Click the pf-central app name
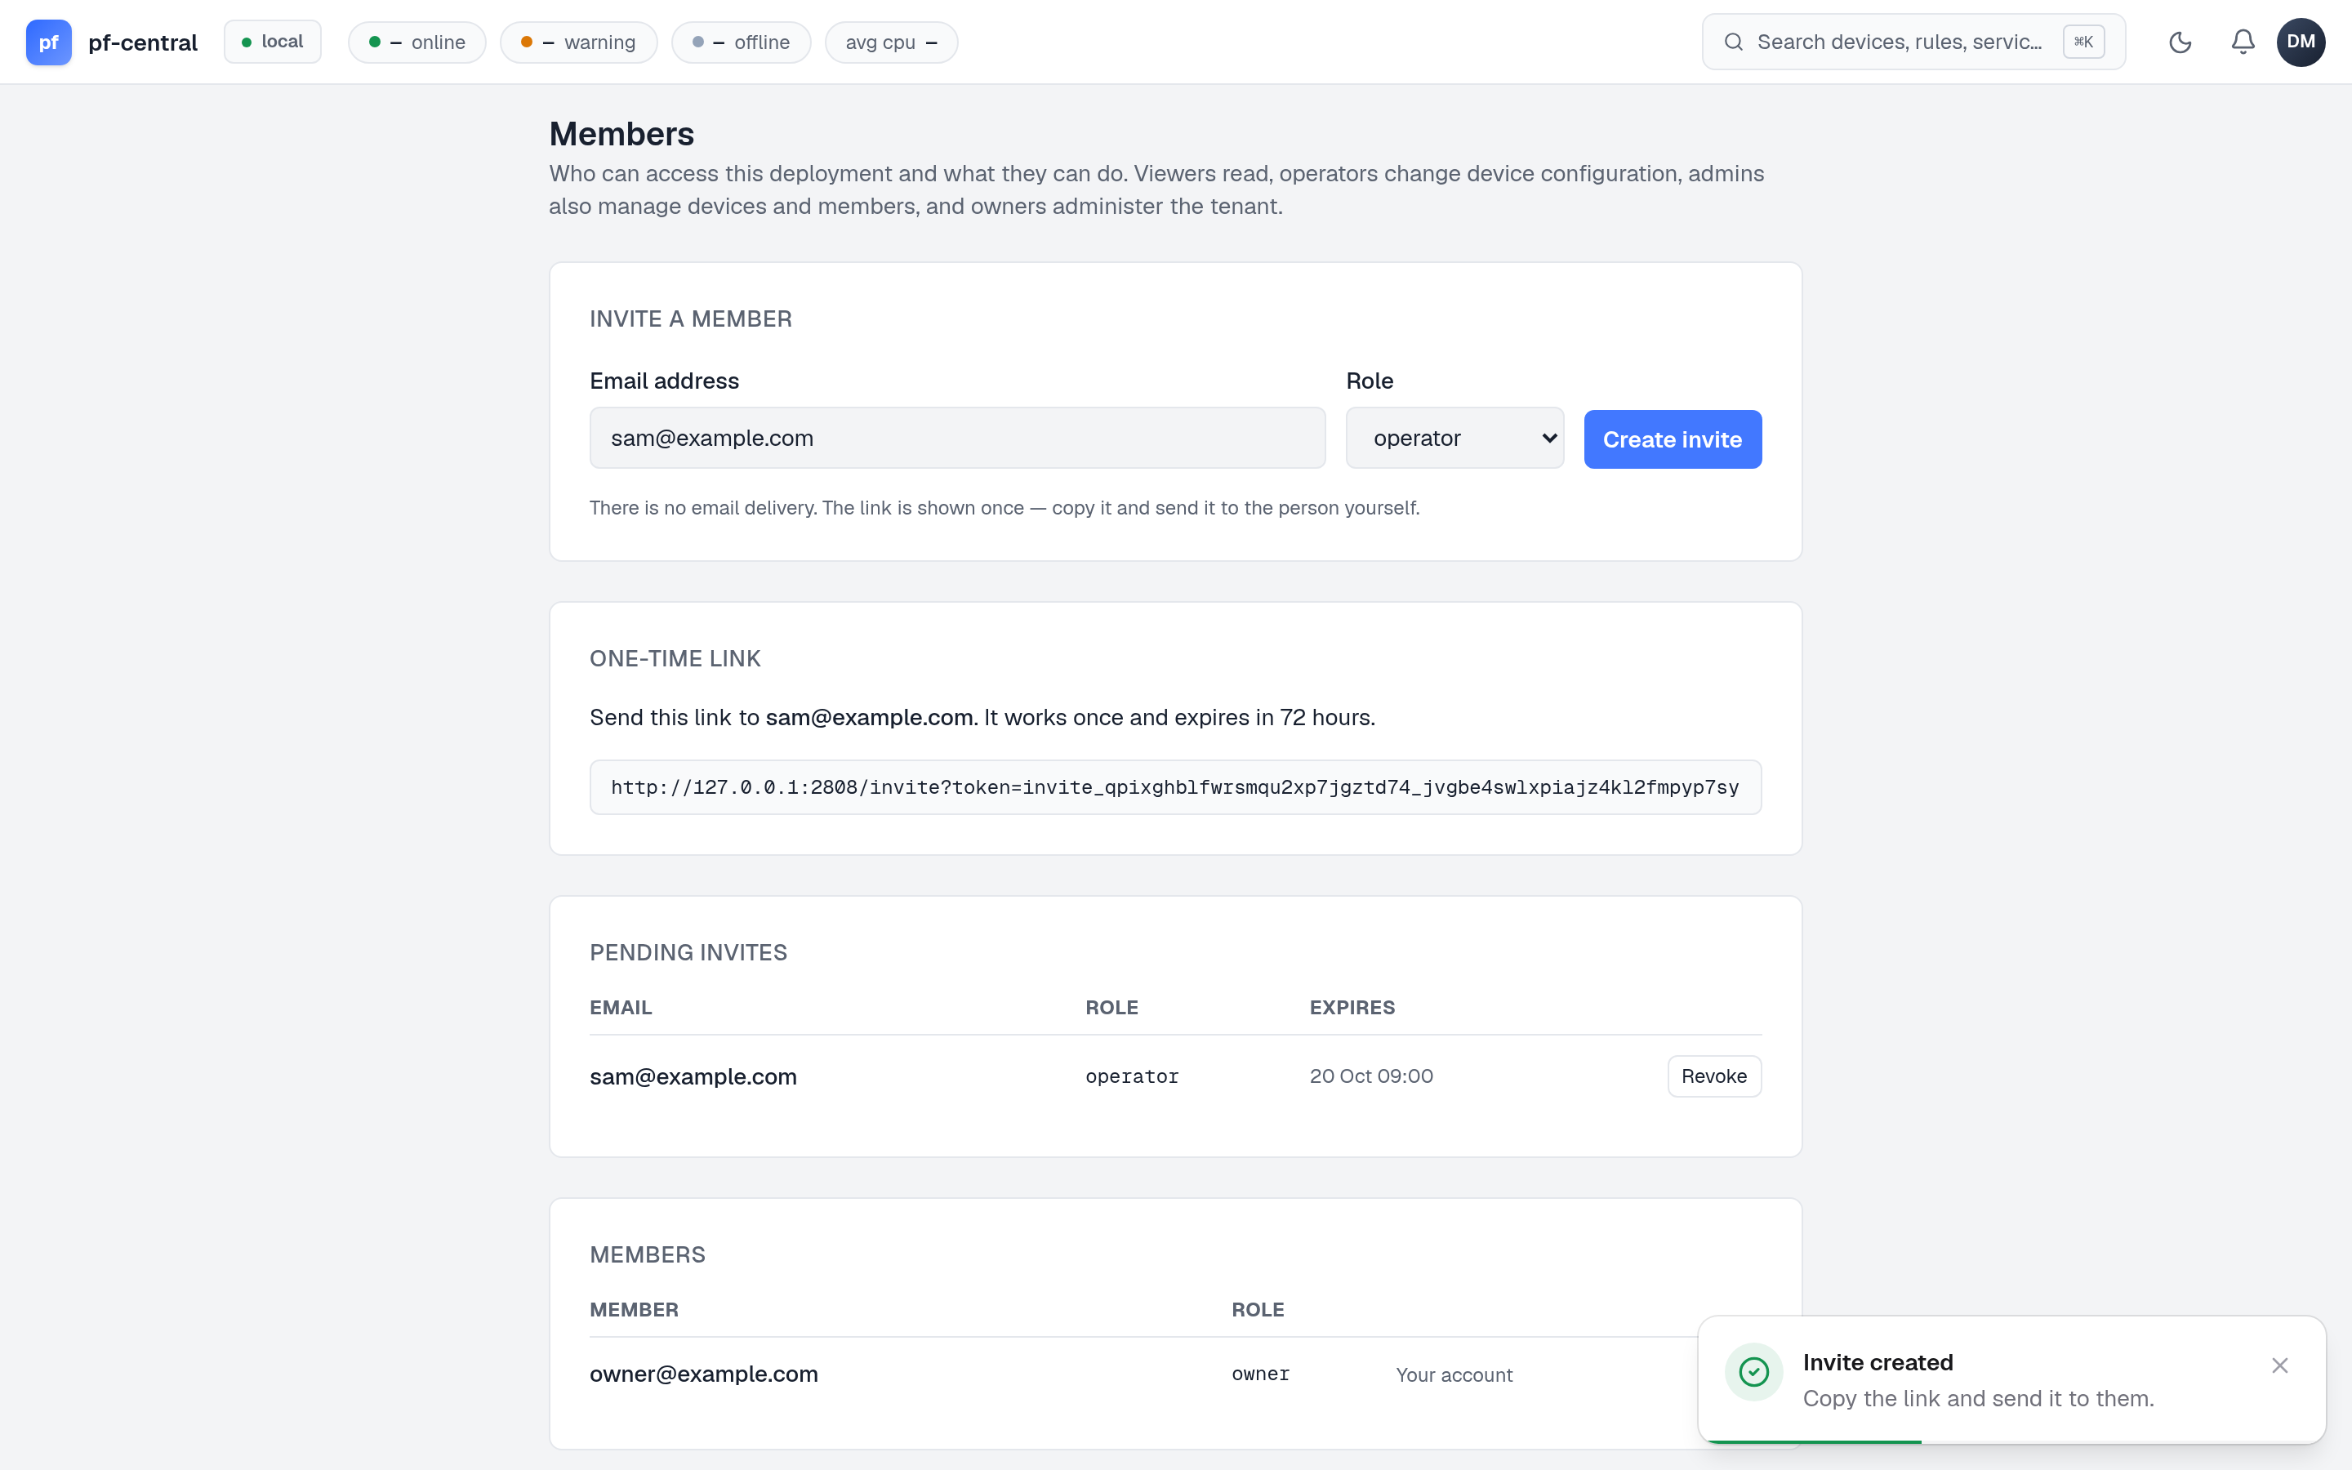The width and height of the screenshot is (2352, 1470). (143, 42)
